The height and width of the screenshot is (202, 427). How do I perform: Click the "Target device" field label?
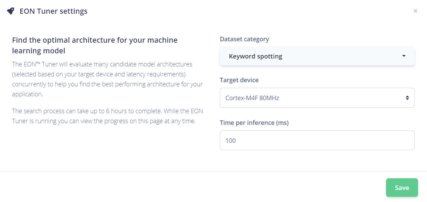pyautogui.click(x=239, y=80)
